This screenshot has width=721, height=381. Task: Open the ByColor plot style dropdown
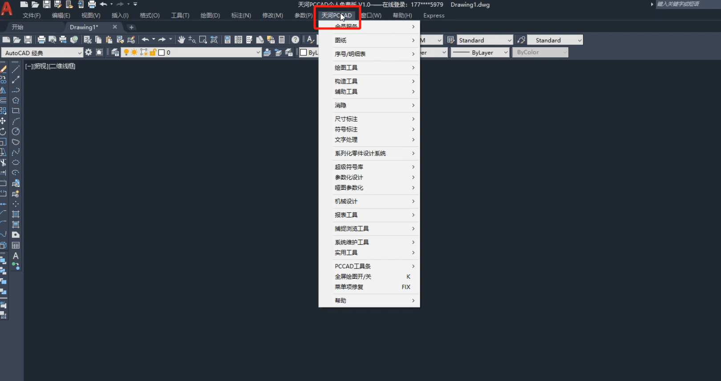point(540,53)
